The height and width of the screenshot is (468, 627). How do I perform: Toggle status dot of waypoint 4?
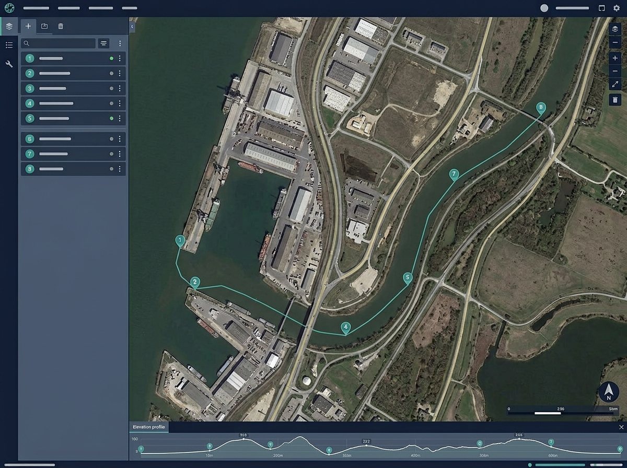111,103
